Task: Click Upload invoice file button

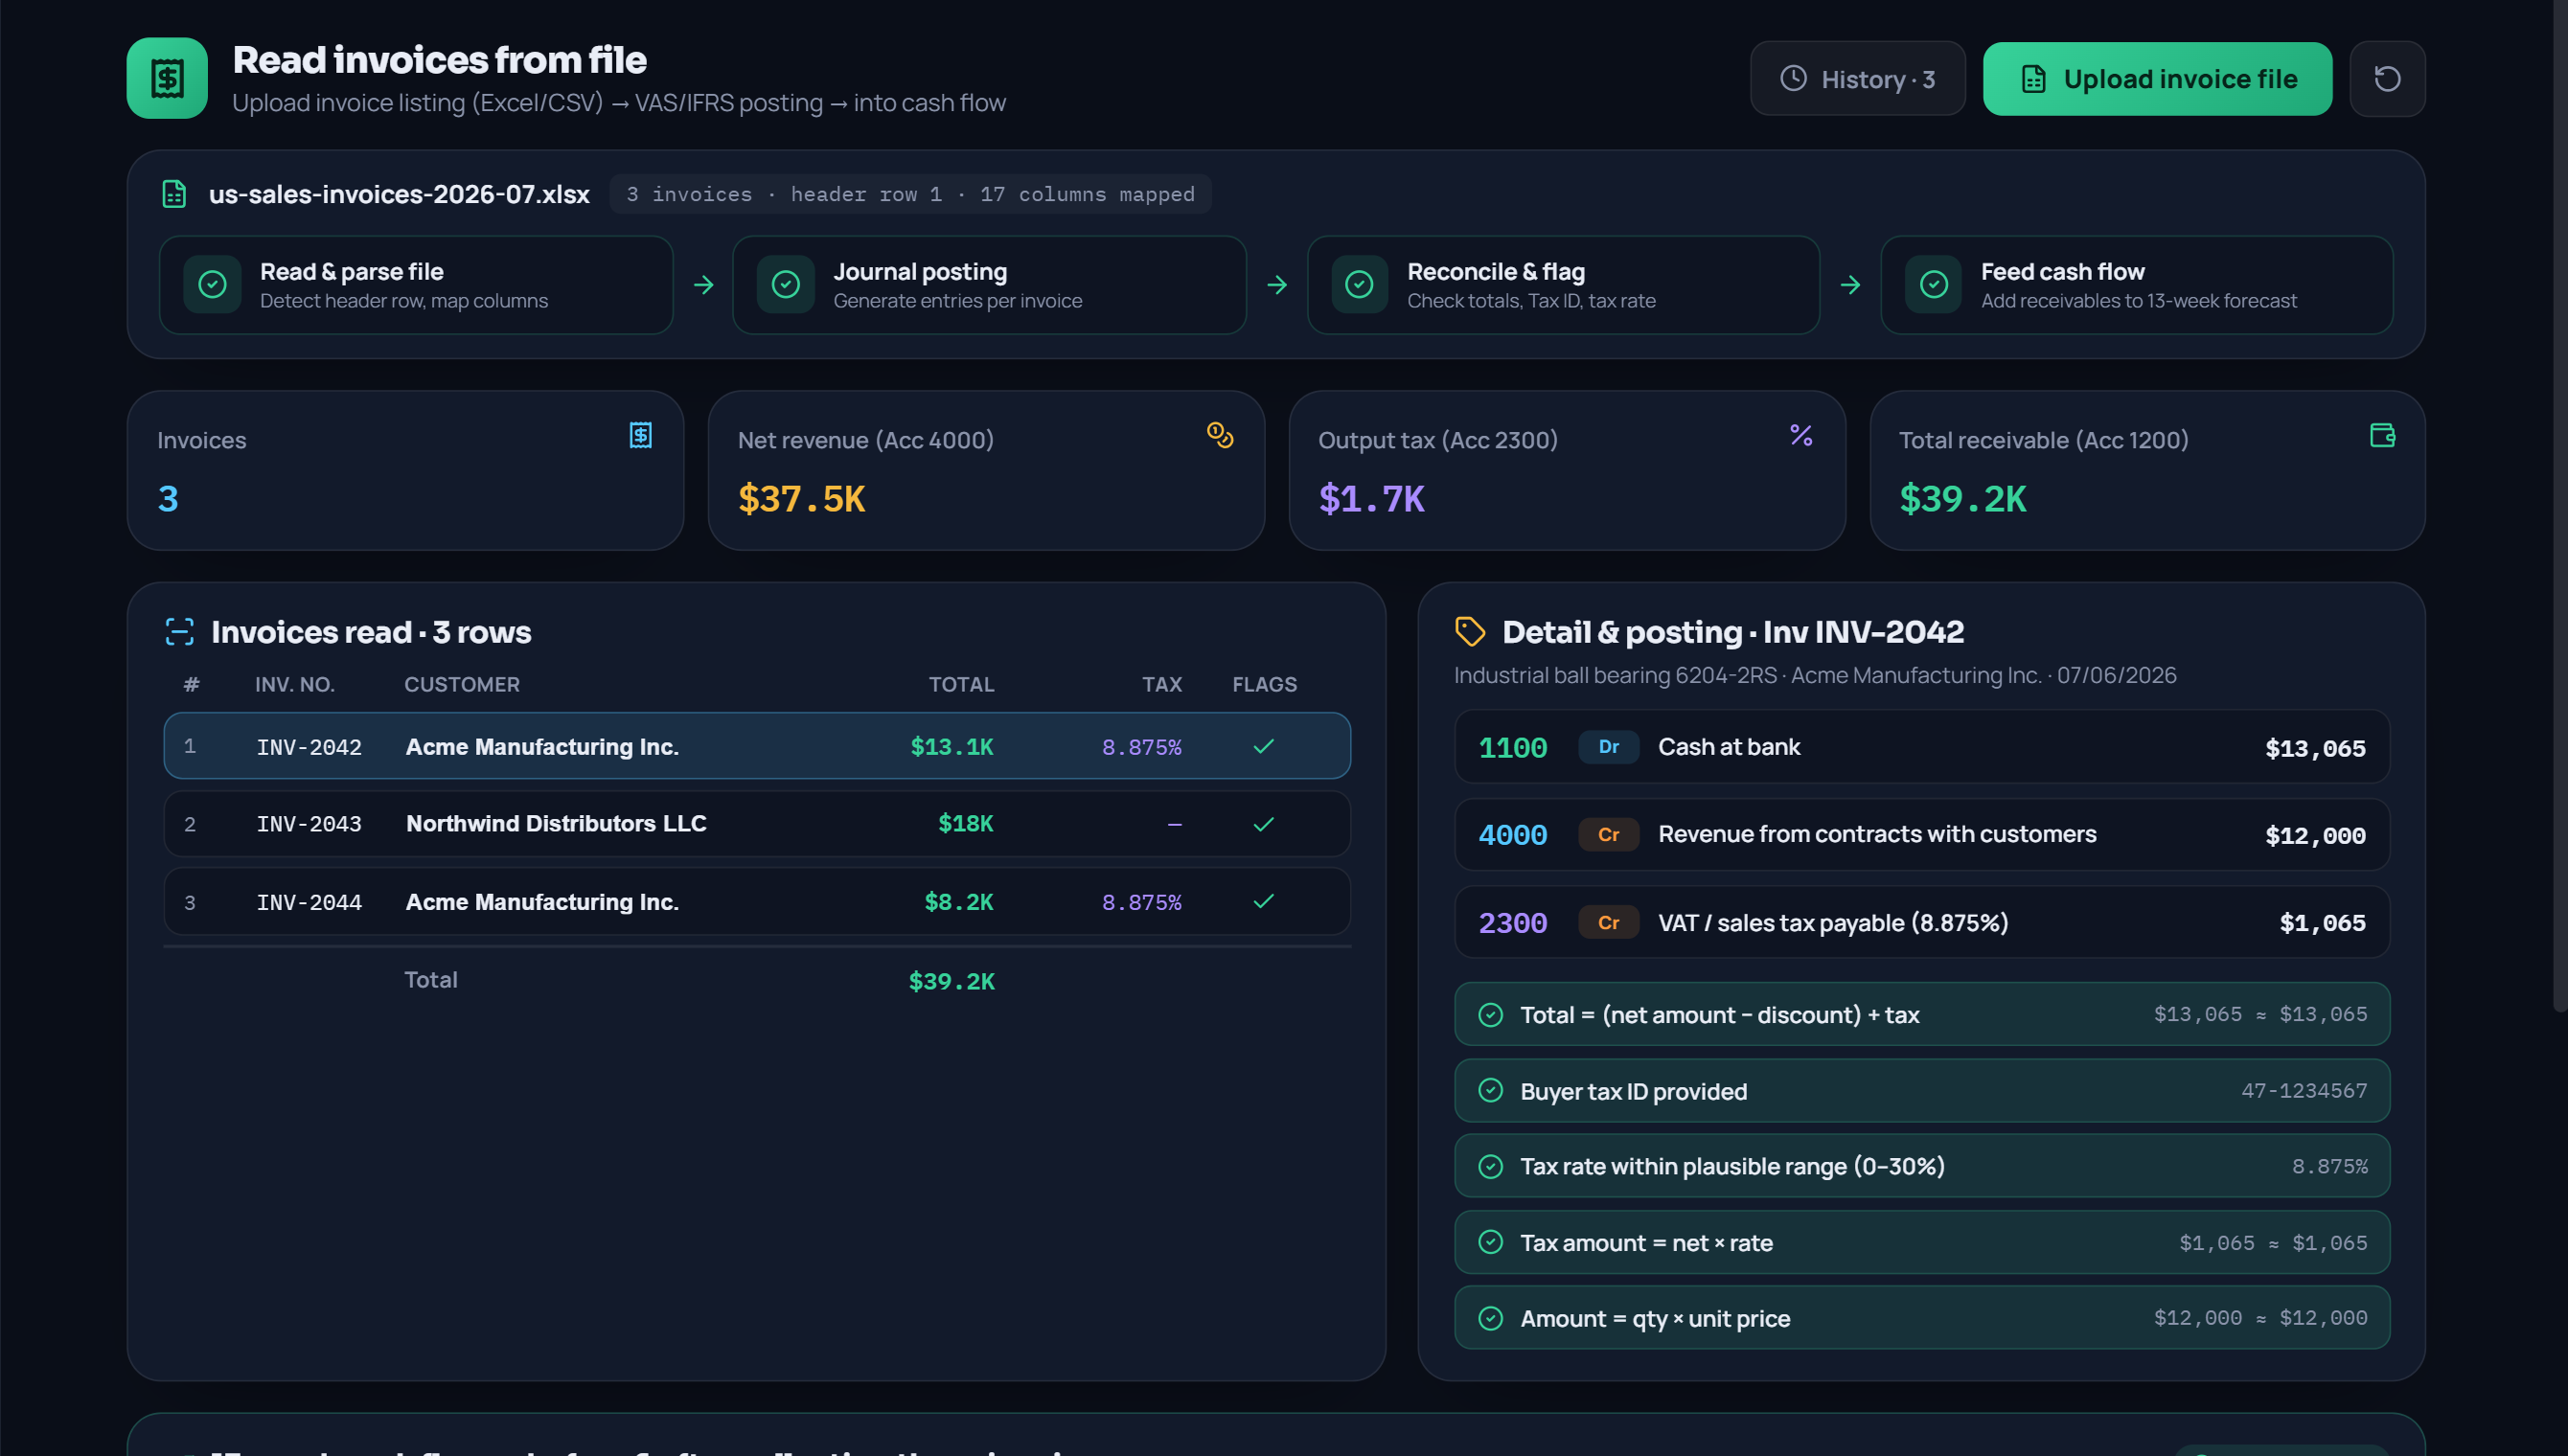Action: coord(2157,79)
